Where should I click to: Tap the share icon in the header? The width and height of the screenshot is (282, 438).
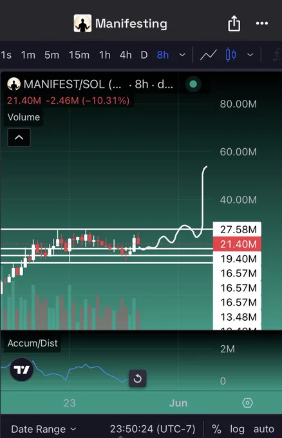(234, 23)
